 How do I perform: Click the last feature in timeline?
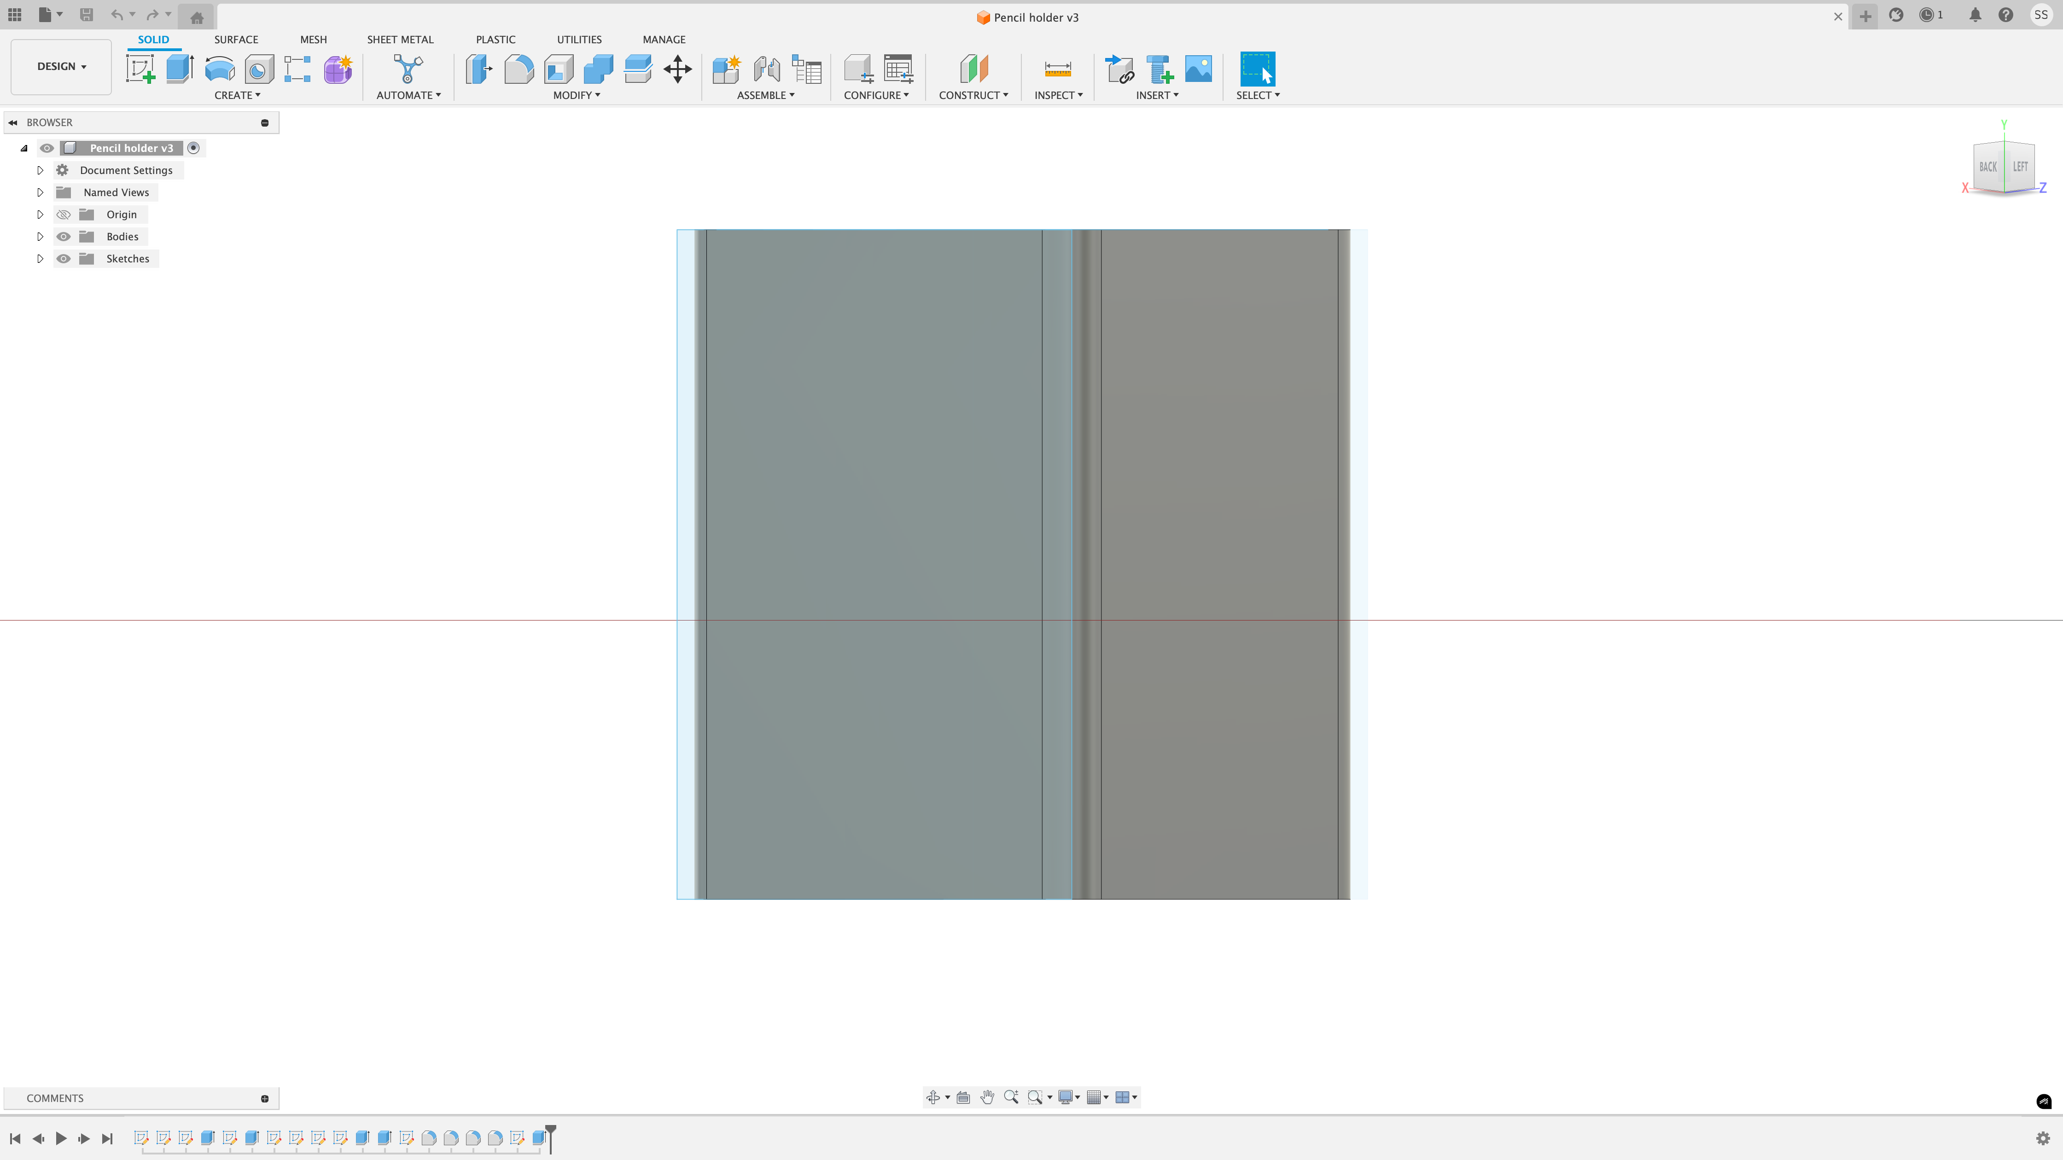pyautogui.click(x=539, y=1137)
